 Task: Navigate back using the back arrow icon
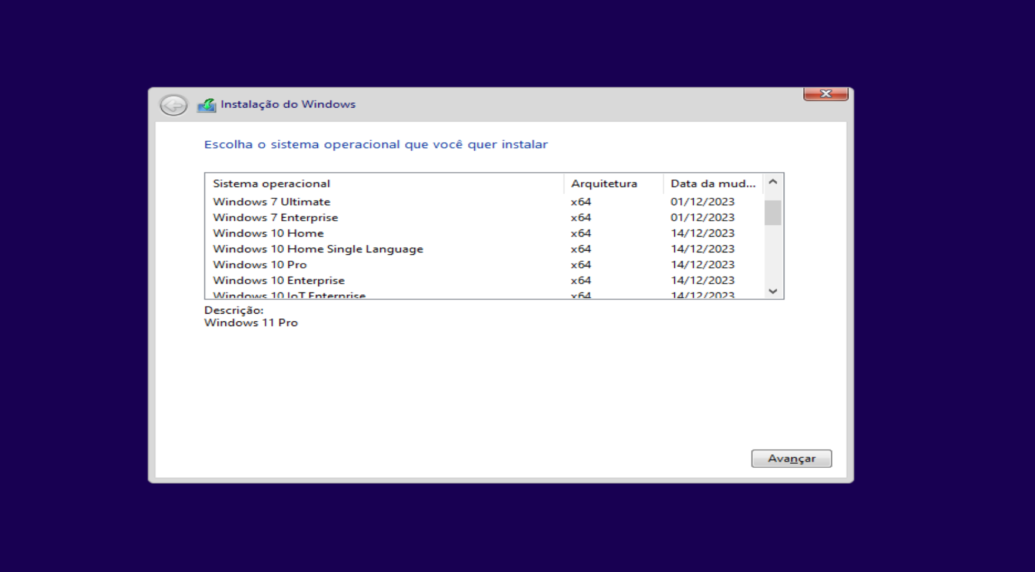172,104
